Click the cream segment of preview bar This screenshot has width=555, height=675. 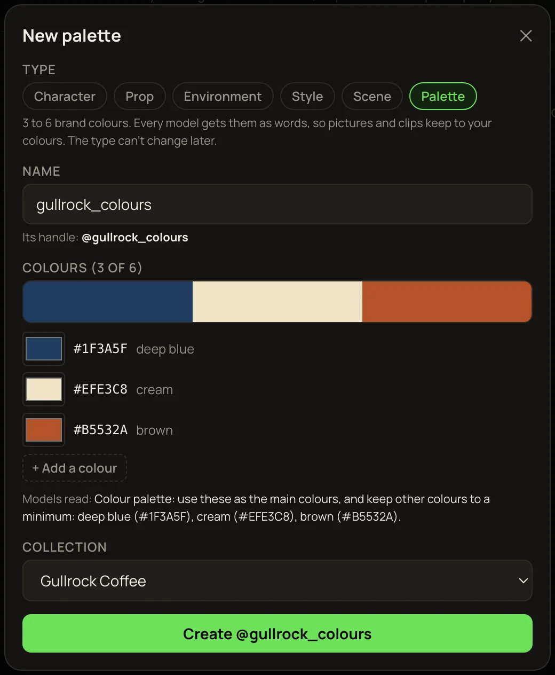(277, 302)
